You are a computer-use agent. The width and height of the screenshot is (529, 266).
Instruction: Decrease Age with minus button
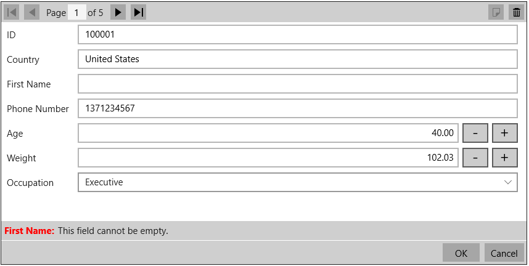pyautogui.click(x=475, y=133)
